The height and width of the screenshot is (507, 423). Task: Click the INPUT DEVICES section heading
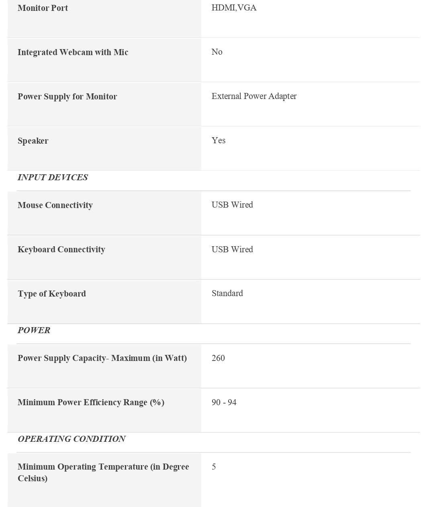click(53, 177)
